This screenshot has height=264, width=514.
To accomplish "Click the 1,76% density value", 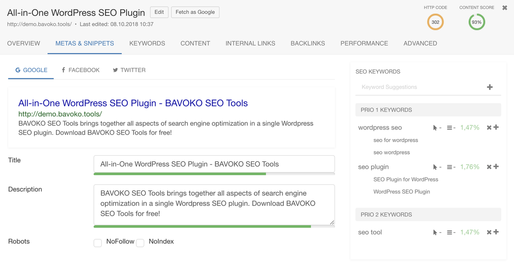I will point(470,167).
